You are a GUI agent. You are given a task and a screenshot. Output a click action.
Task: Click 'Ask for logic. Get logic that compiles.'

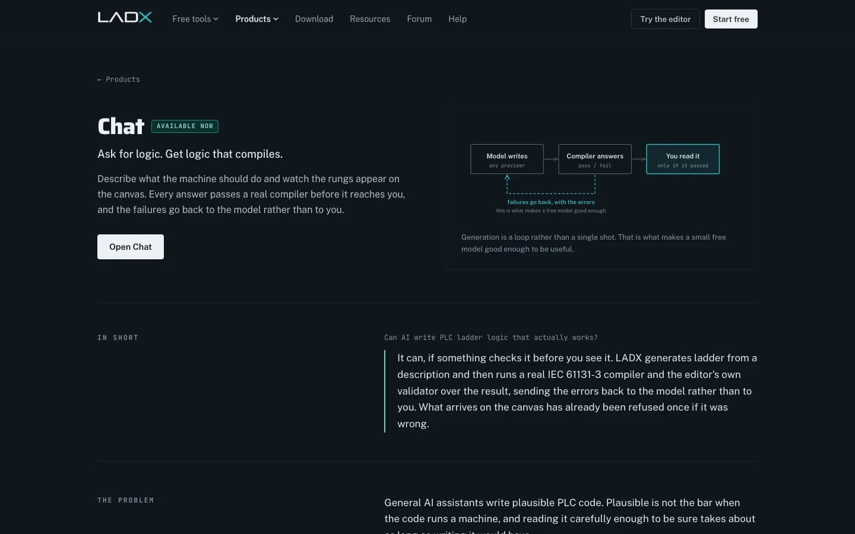pyautogui.click(x=190, y=154)
